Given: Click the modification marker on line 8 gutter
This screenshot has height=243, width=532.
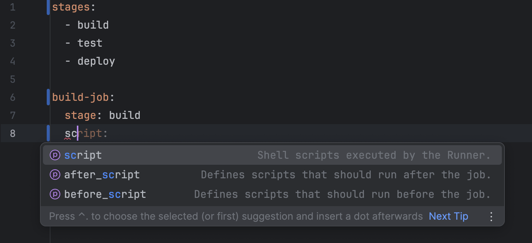Looking at the screenshot, I should tap(48, 133).
